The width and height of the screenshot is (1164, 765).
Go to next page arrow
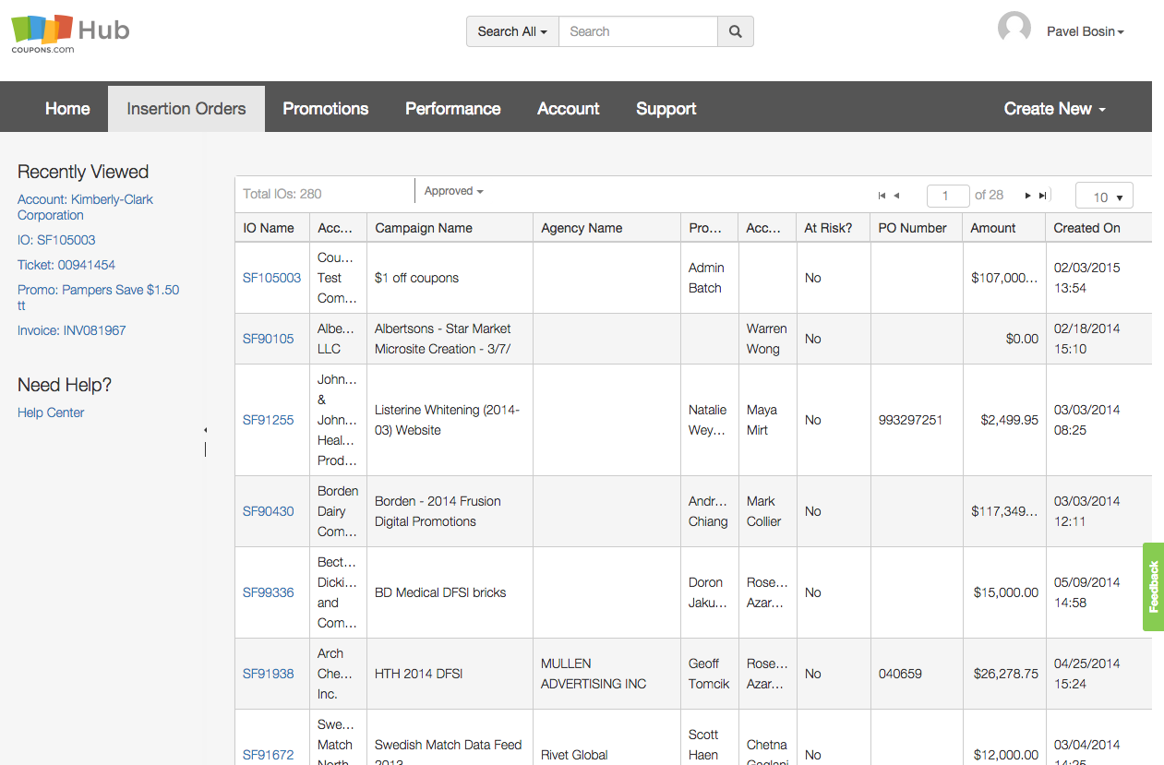click(x=1027, y=196)
